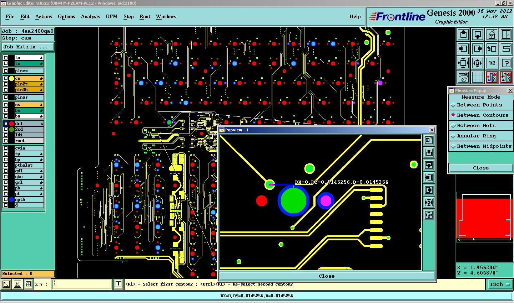The image size is (514, 303).
Task: Toggle checkbox for layer 'rout'
Action: click(6, 141)
